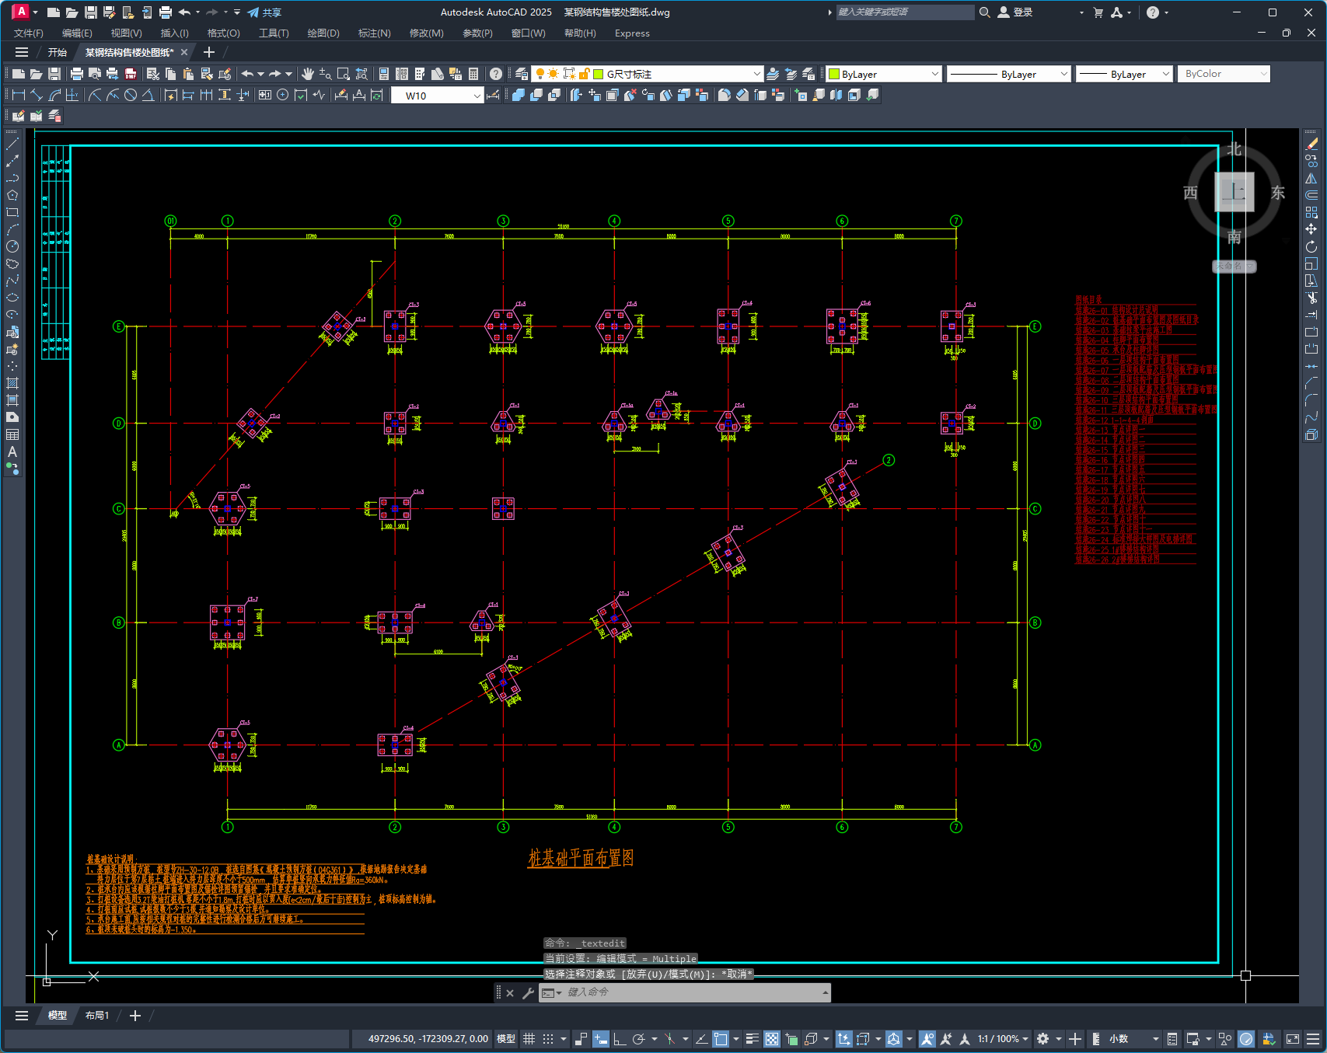Select the Mirror modify tool
Viewport: 1327px width, 1053px height.
[1311, 178]
